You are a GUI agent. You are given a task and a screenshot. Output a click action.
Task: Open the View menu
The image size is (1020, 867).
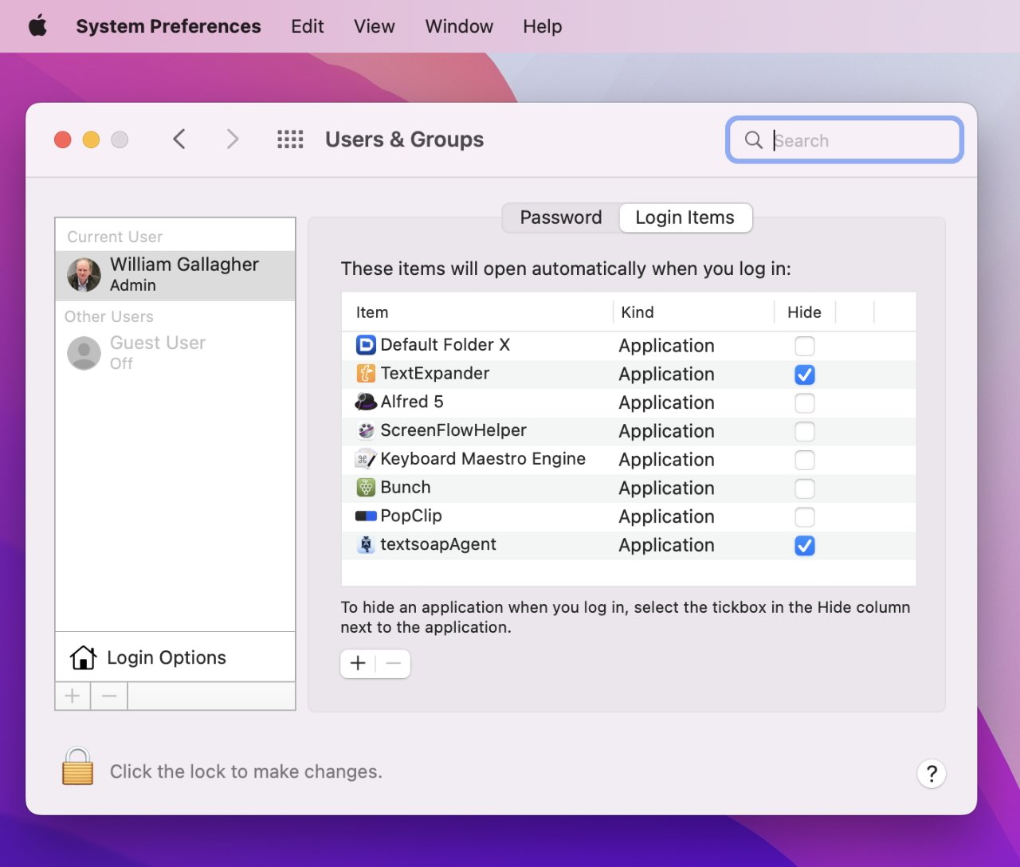pos(374,26)
